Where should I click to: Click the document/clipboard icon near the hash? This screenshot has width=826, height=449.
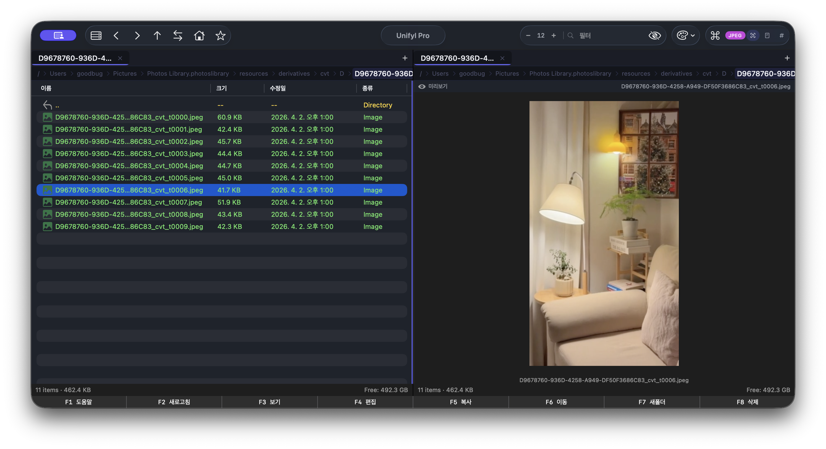768,35
